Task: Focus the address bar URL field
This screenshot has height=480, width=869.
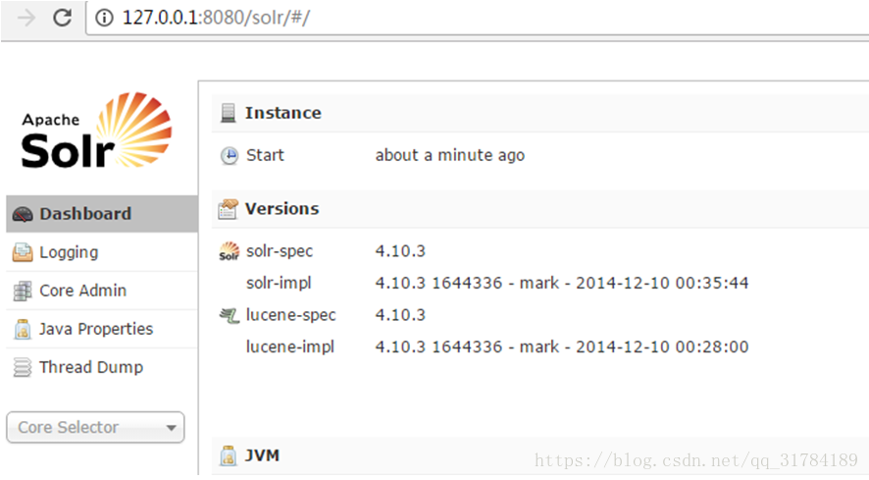Action: (x=477, y=18)
